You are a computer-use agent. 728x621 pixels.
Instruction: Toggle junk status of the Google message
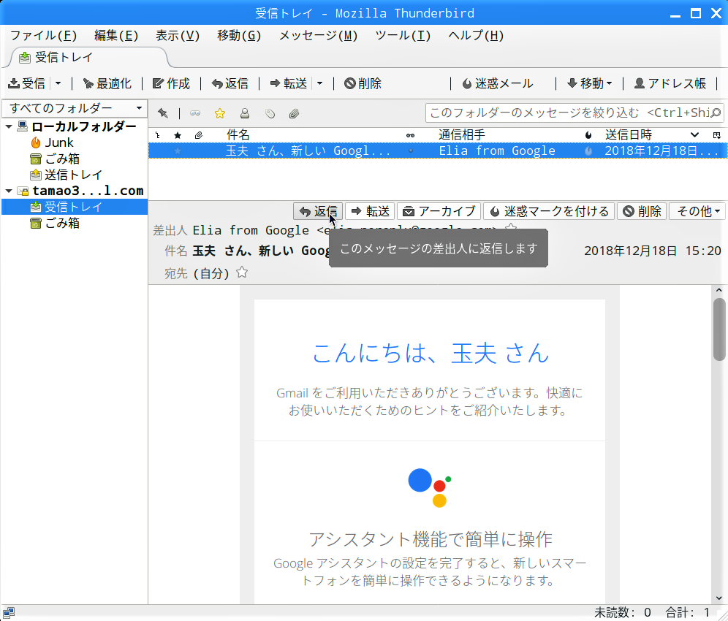(588, 151)
